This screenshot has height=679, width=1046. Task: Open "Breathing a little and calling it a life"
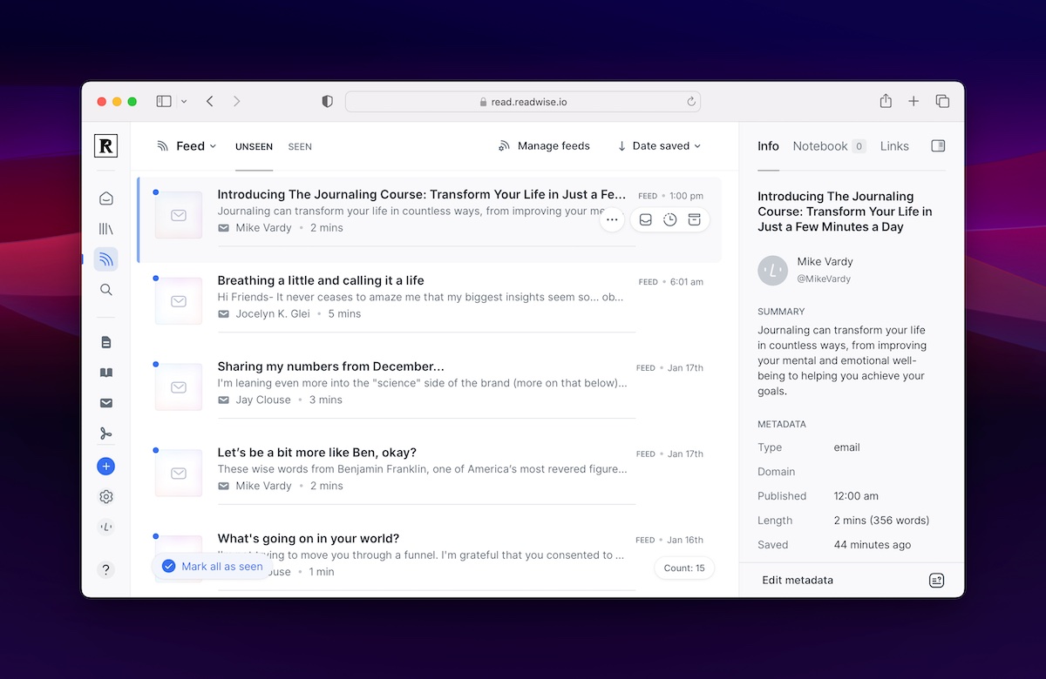click(321, 280)
